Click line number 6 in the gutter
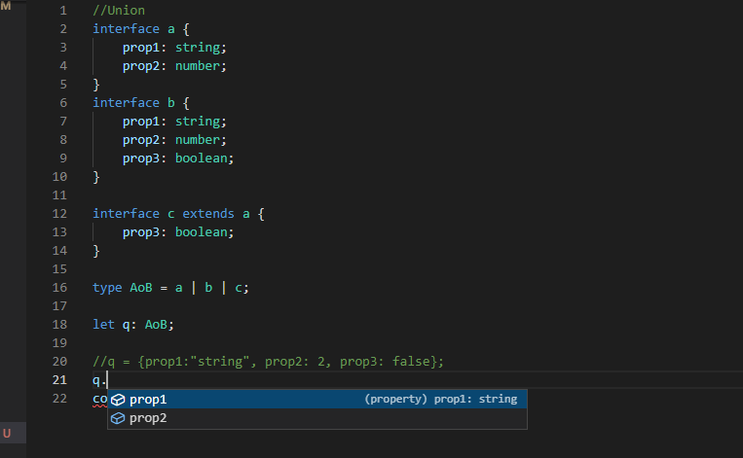 point(63,102)
